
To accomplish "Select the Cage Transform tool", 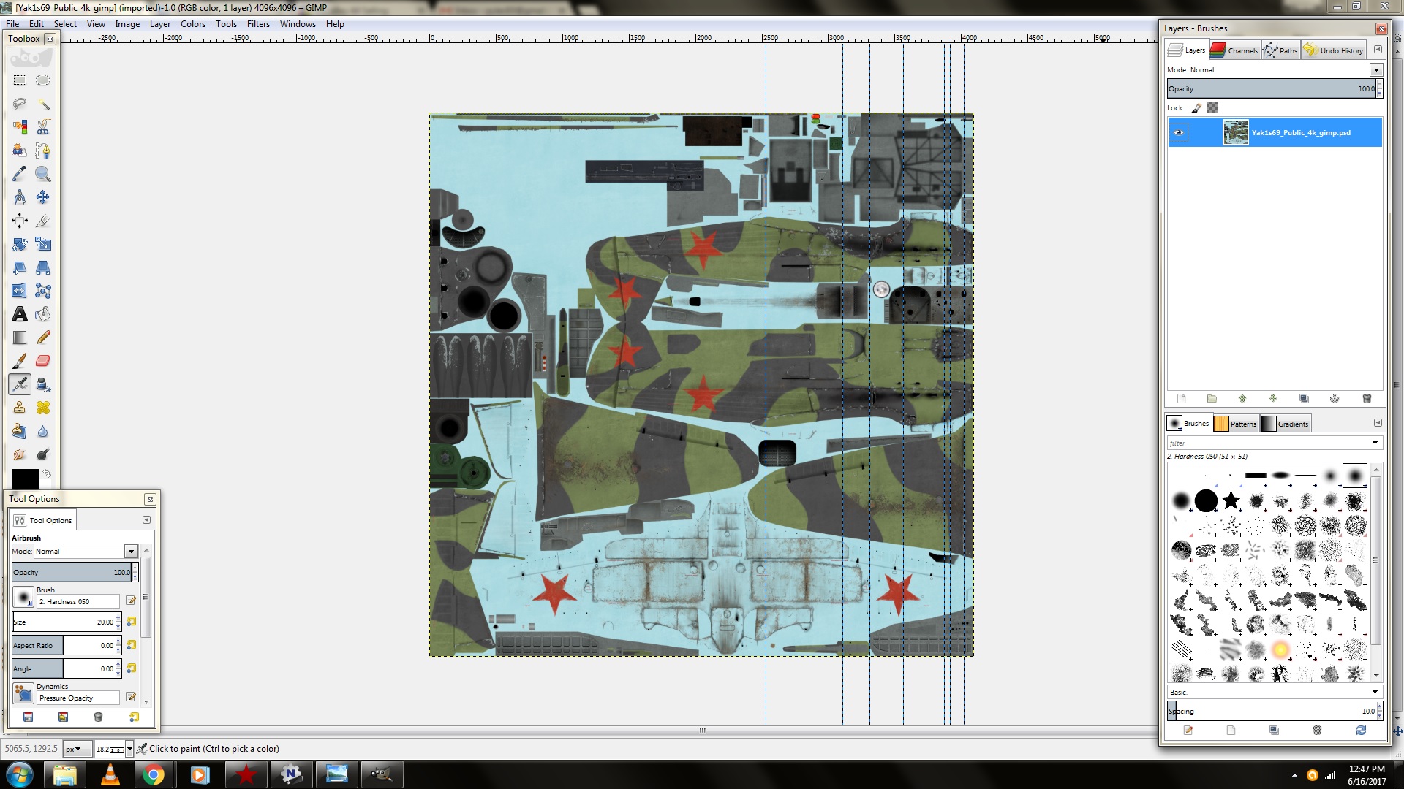I will click(43, 291).
